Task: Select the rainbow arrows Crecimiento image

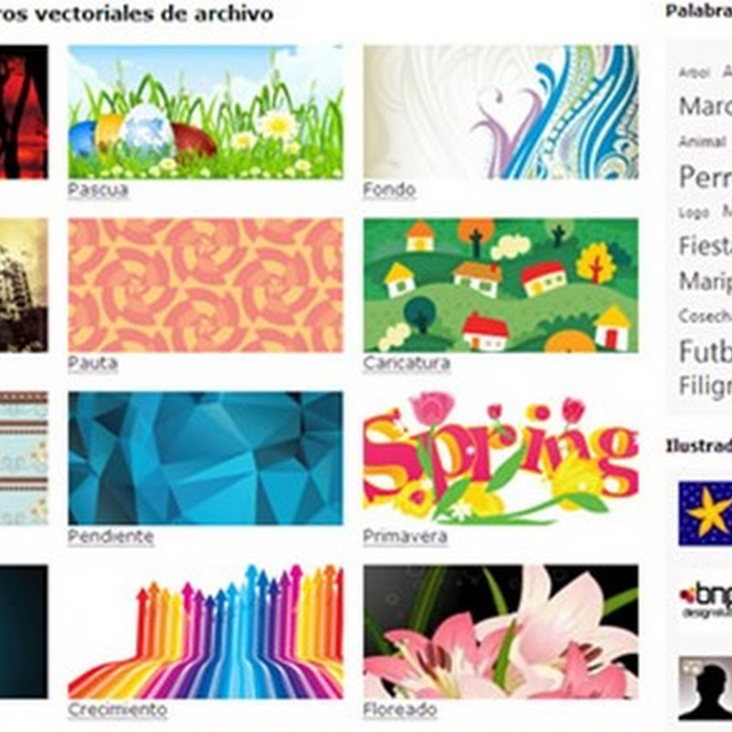Action: (x=205, y=631)
